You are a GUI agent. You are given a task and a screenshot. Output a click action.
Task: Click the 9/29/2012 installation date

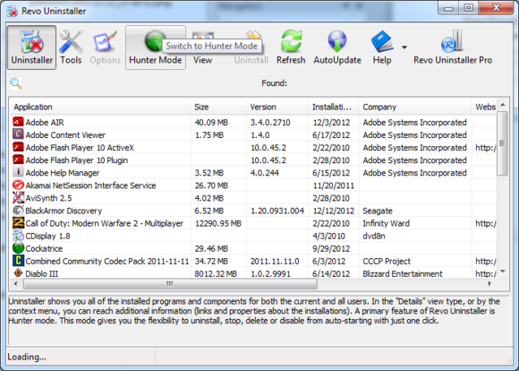[331, 248]
